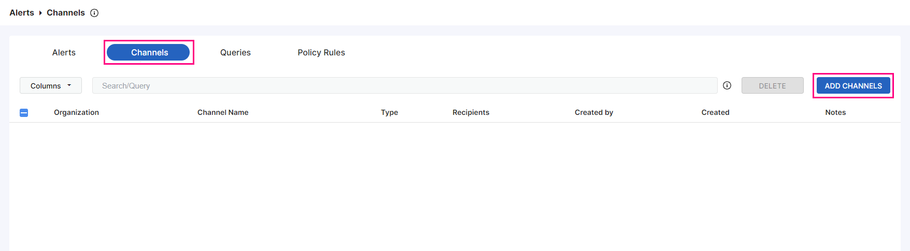Screen dimensions: 910x251
Task: Open the Columns dropdown
Action: [51, 86]
